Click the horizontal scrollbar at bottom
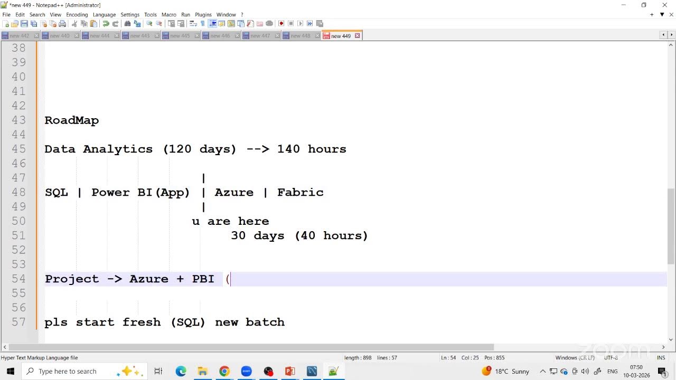This screenshot has width=676, height=380. click(x=251, y=347)
